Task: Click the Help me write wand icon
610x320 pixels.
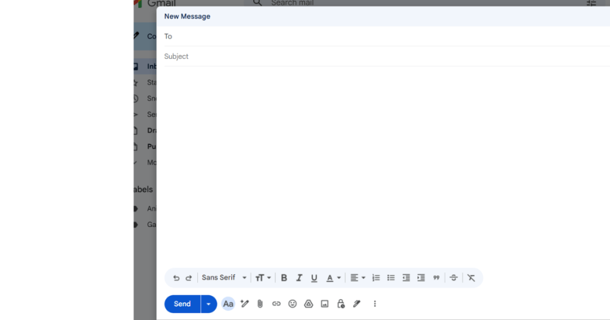Action: tap(244, 304)
